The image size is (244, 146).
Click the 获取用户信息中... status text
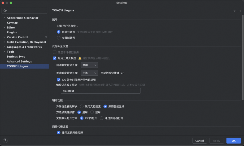pos(68,26)
